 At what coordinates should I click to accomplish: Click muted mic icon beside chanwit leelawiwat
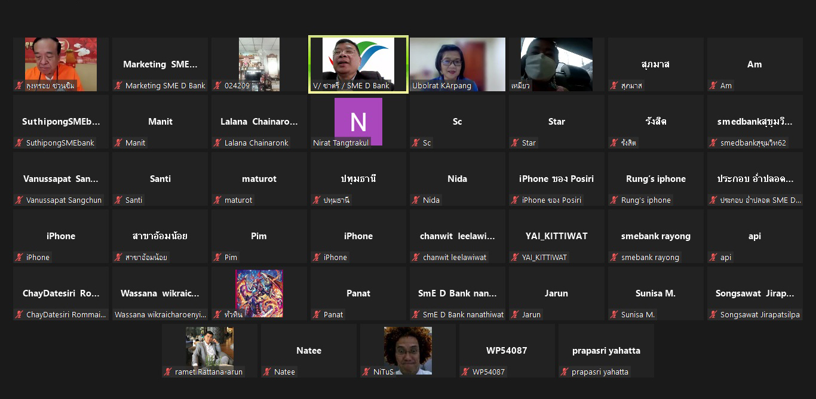(x=416, y=258)
